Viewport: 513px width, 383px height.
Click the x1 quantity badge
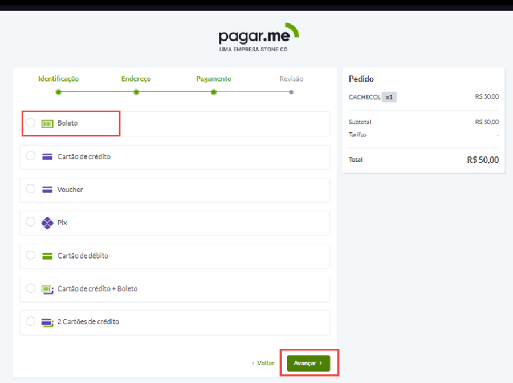389,97
